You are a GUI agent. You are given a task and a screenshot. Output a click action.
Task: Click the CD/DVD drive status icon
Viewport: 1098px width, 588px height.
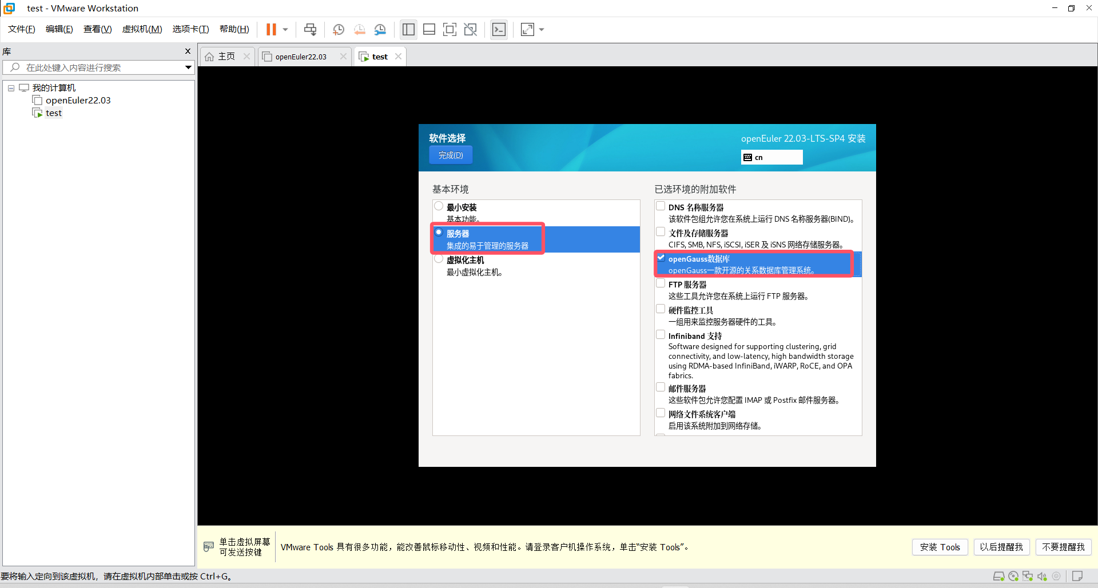point(1013,577)
